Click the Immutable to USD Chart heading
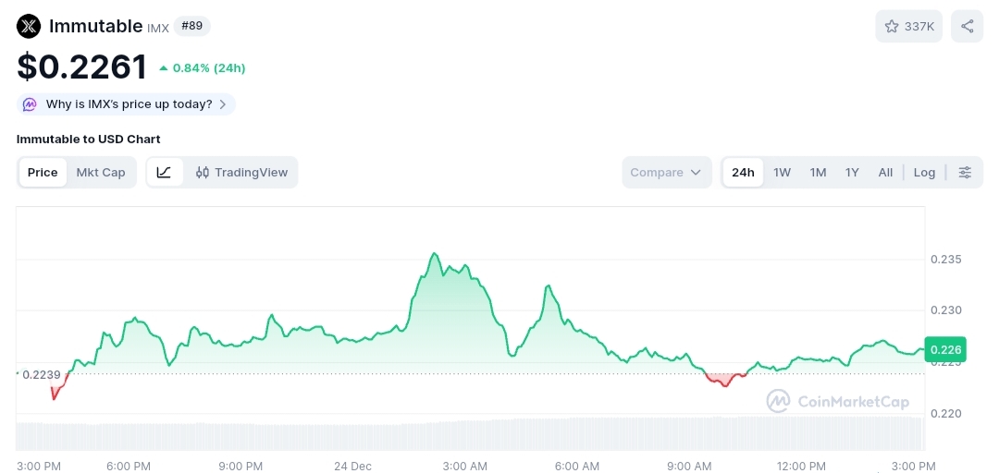 coord(89,139)
